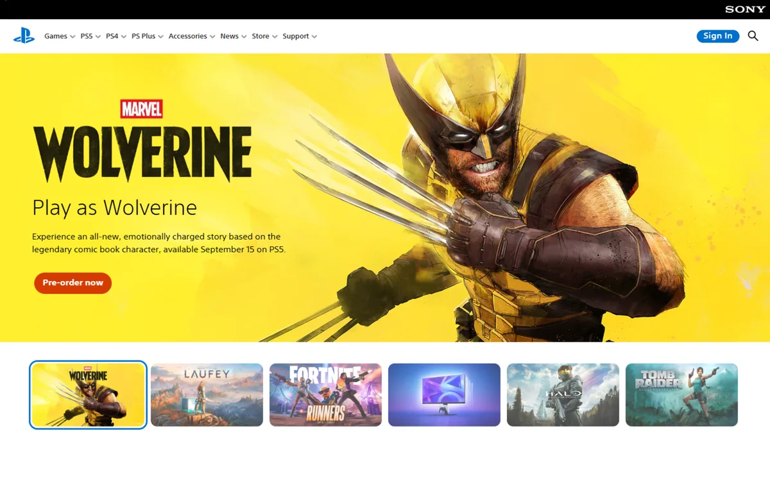770x481 pixels.
Task: Expand the Store dropdown arrow
Action: click(x=275, y=37)
